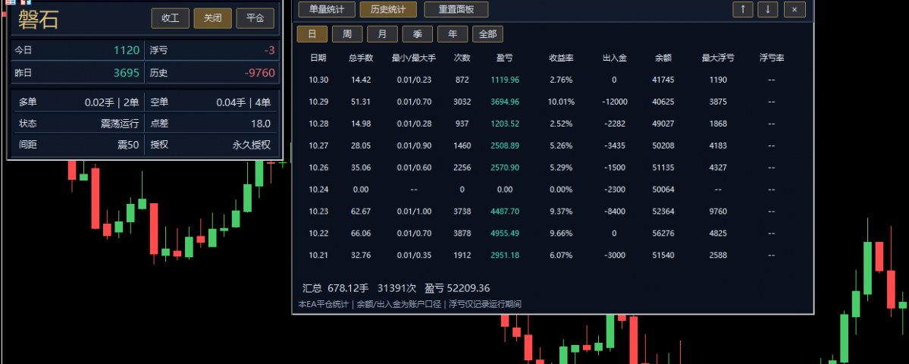The height and width of the screenshot is (364, 909).
Task: Click the 授权 value 永久授权
Action: coord(252,145)
